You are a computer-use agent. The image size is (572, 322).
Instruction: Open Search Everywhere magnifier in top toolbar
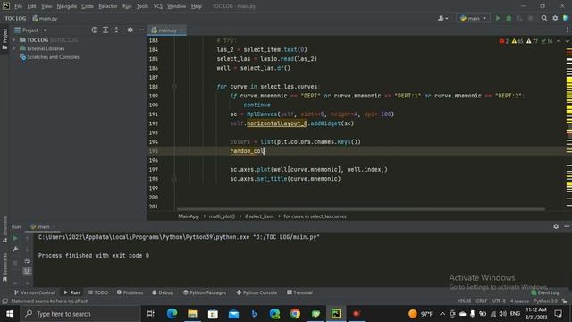pos(544,18)
